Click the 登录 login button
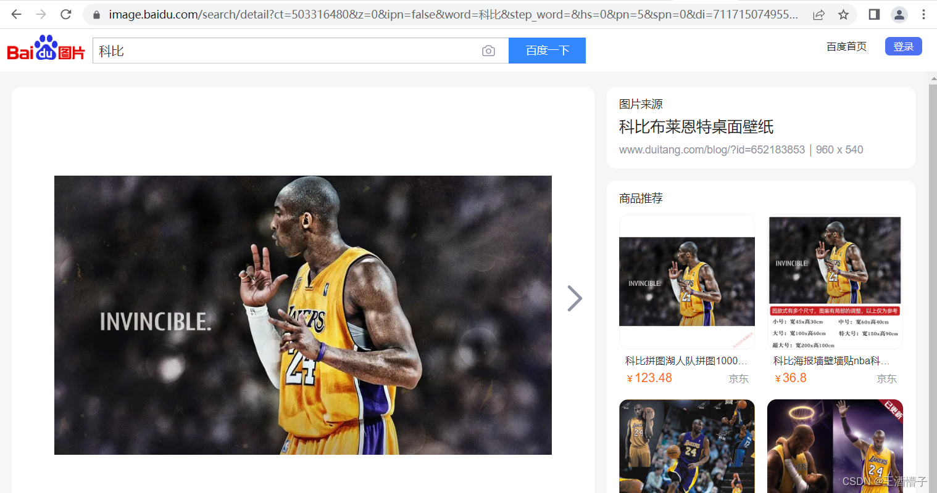 903,46
